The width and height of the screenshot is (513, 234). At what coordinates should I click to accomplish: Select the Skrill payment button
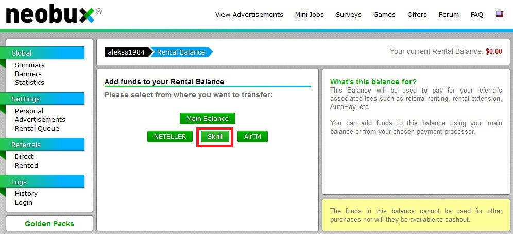pyautogui.click(x=215, y=137)
